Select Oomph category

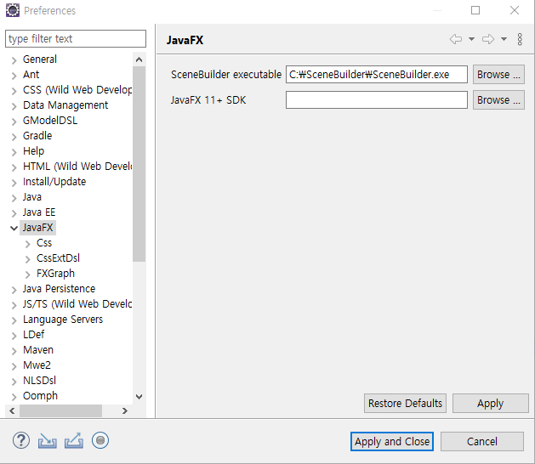coord(40,395)
